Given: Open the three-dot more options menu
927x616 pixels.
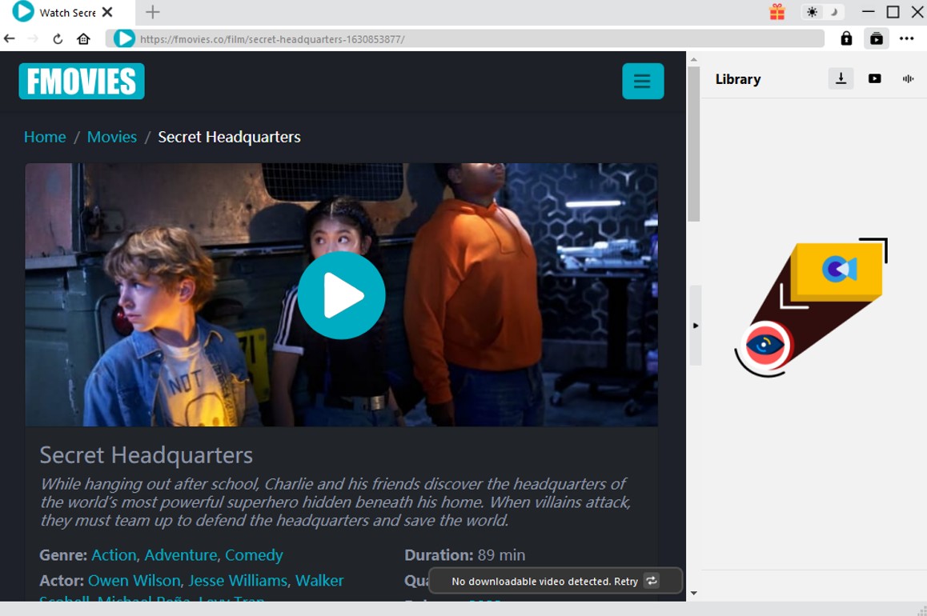Looking at the screenshot, I should coord(906,38).
